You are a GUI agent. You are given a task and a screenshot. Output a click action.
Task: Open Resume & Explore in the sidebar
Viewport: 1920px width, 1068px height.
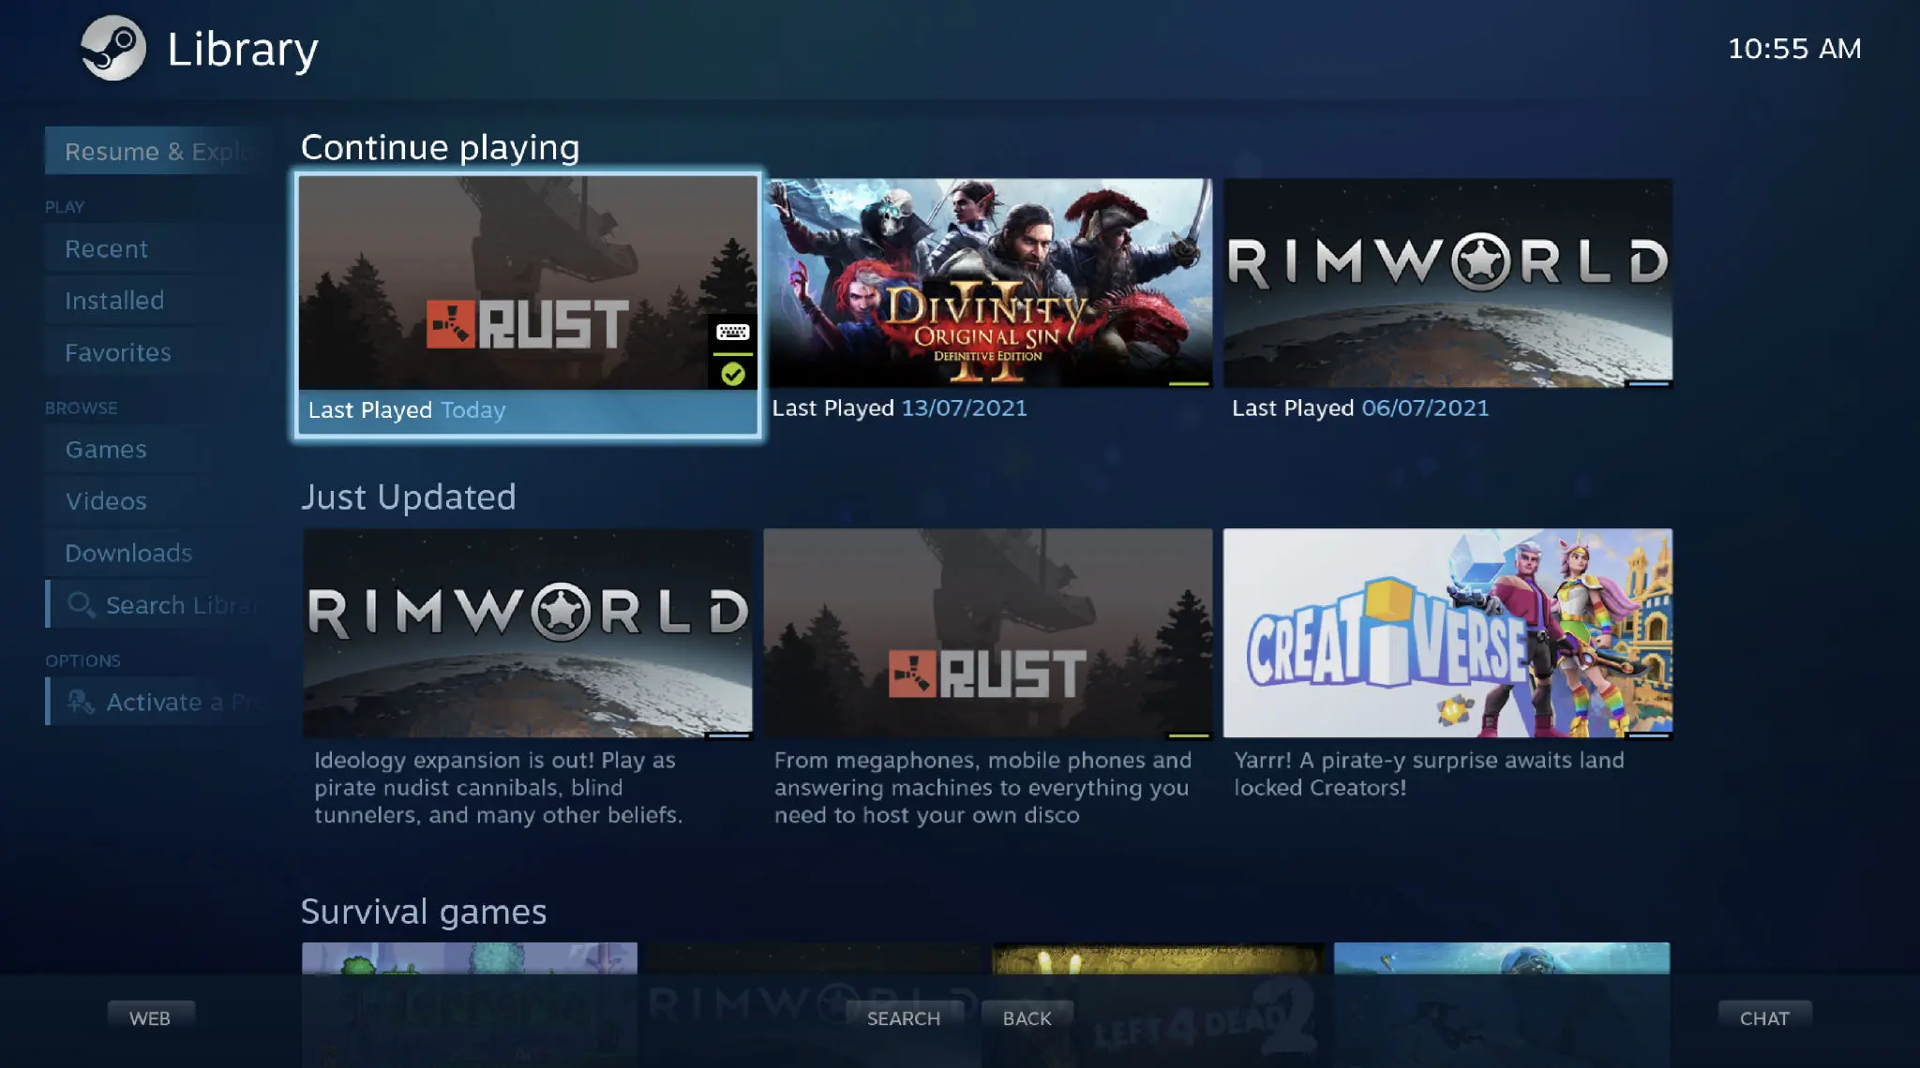[x=157, y=151]
